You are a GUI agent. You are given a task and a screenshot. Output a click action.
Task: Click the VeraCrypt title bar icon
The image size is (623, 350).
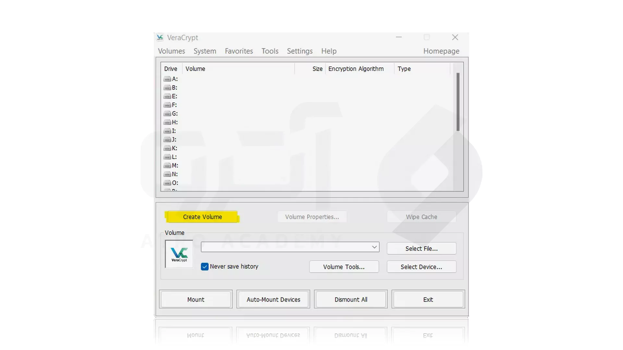[160, 38]
